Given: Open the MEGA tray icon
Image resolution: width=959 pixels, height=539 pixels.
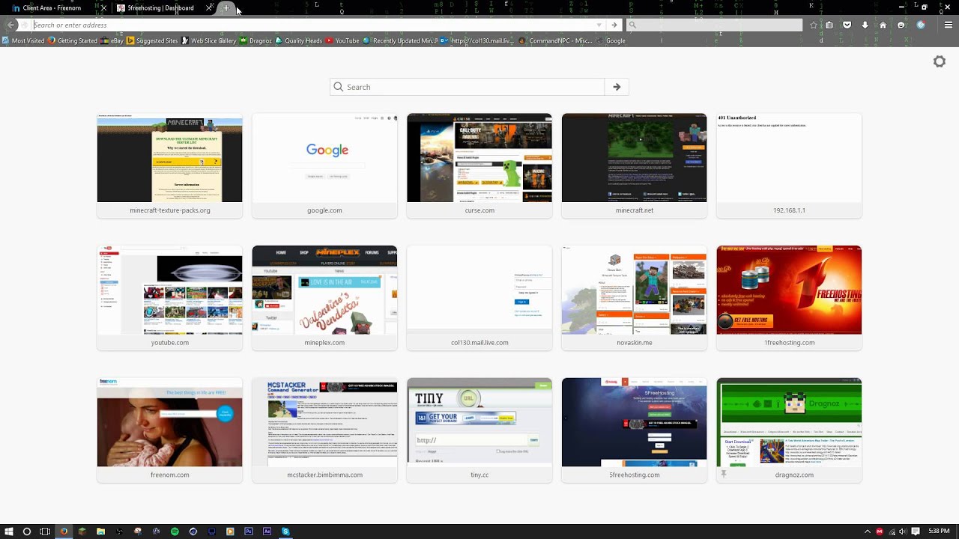Looking at the screenshot, I should pyautogui.click(x=880, y=532).
